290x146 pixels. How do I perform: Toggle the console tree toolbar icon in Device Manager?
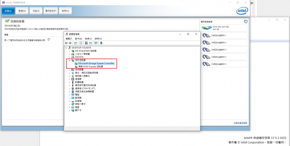click(x=75, y=43)
